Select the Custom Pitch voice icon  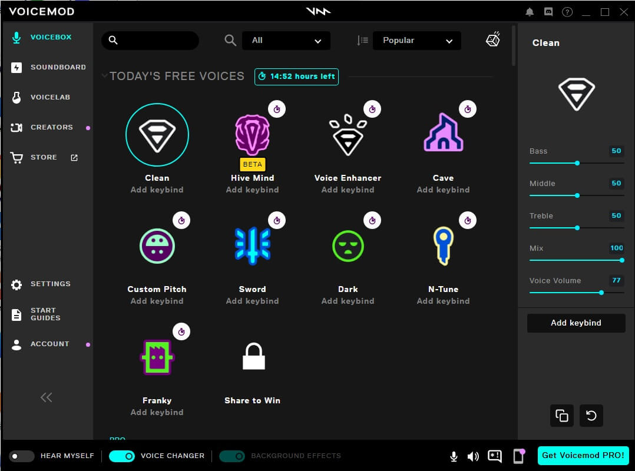click(157, 246)
